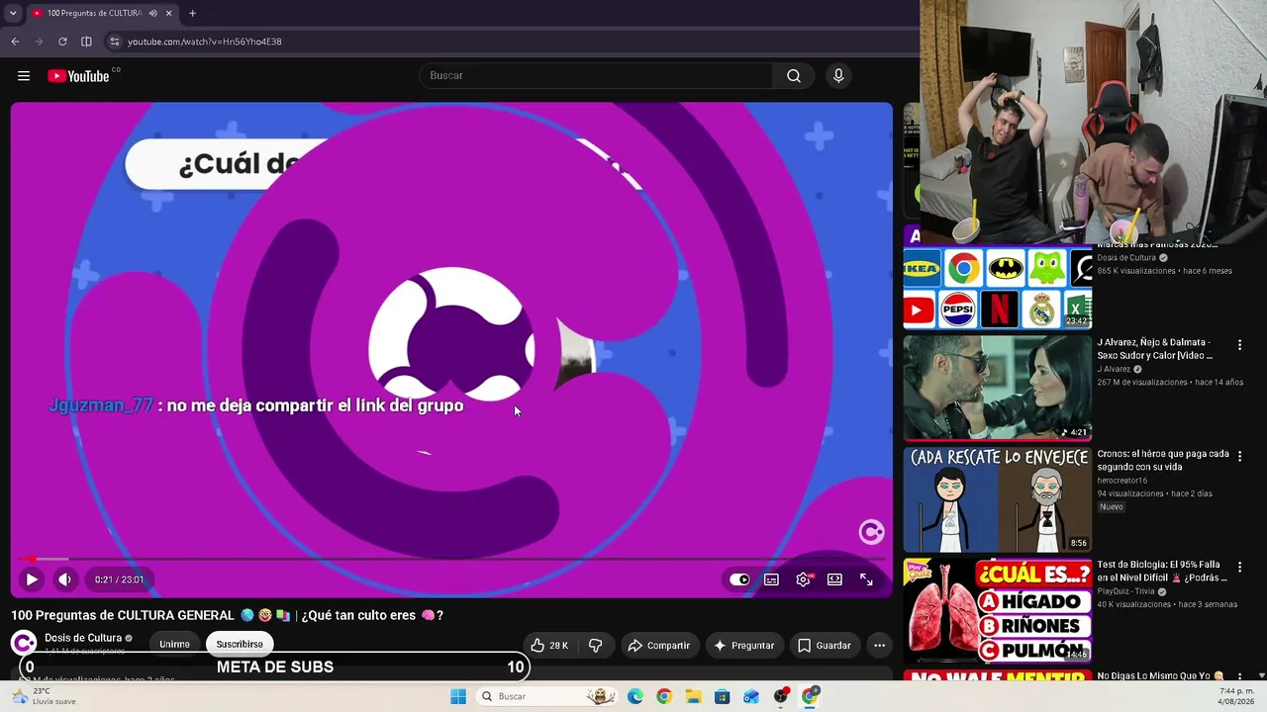The image size is (1267, 712).
Task: Open Microsoft Edge from taskbar
Action: click(635, 696)
